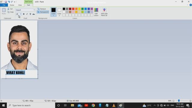Pick the orange color swatch

pos(76,9)
